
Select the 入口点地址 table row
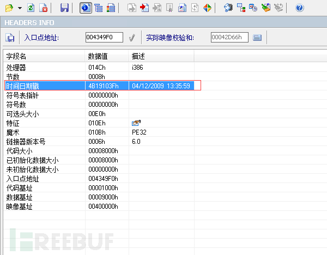point(99,179)
